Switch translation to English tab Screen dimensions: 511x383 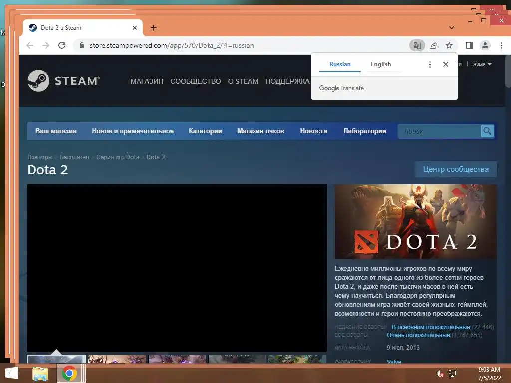(x=381, y=64)
